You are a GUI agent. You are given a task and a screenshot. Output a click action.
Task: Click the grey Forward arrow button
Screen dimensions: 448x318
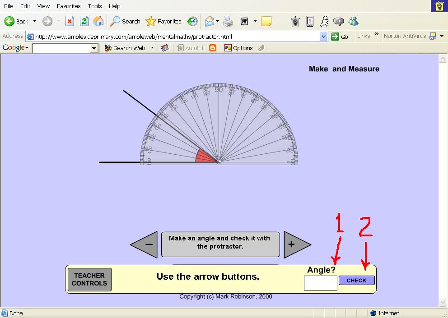[47, 21]
